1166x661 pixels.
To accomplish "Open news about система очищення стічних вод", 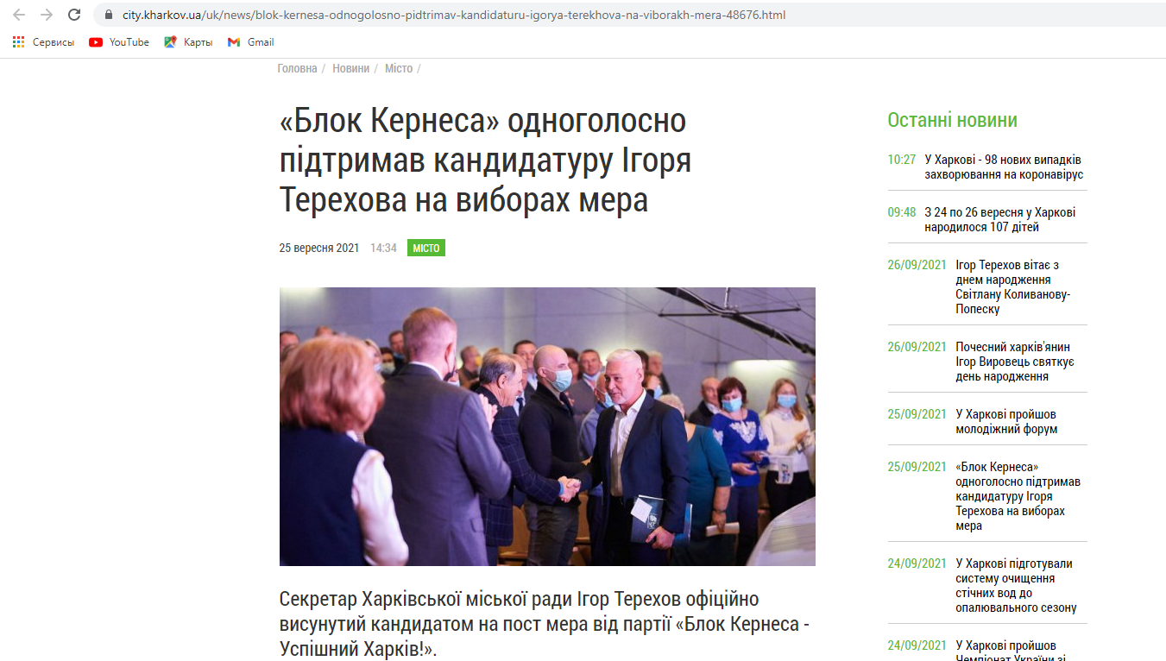I will pos(1016,586).
